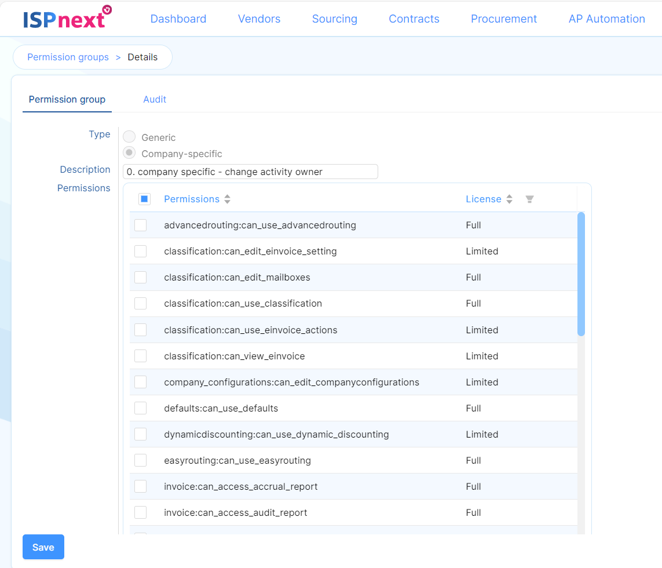Click the permissions list scrollbar thumb
The width and height of the screenshot is (662, 568).
point(581,274)
